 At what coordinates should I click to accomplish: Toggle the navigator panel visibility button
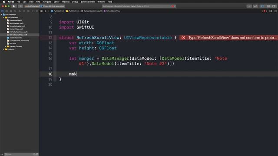coord(262,6)
